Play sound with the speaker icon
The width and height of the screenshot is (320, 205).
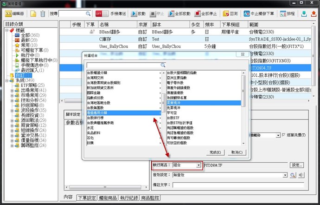pyautogui.click(x=301, y=175)
